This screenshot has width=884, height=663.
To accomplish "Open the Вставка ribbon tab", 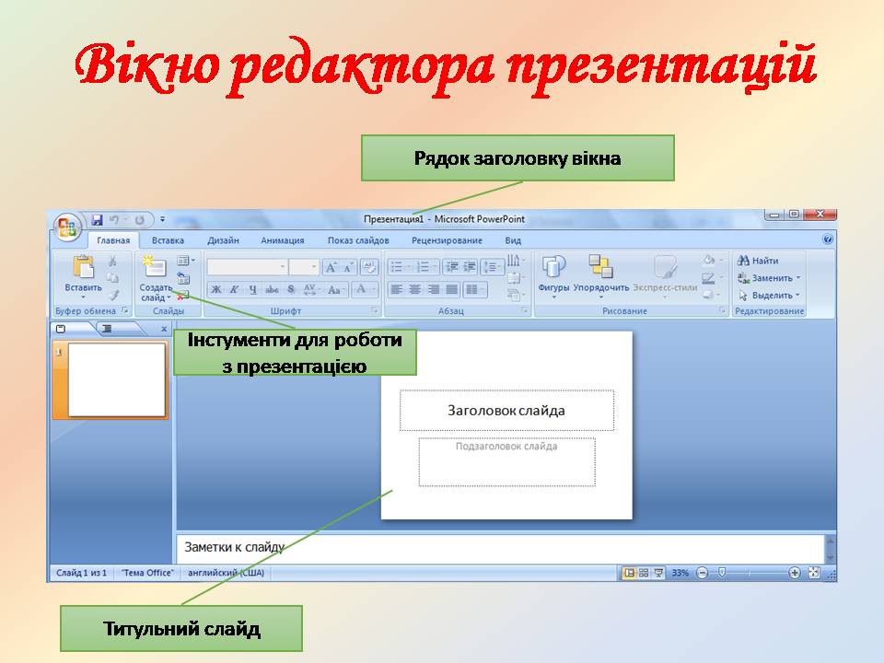I will tap(168, 240).
